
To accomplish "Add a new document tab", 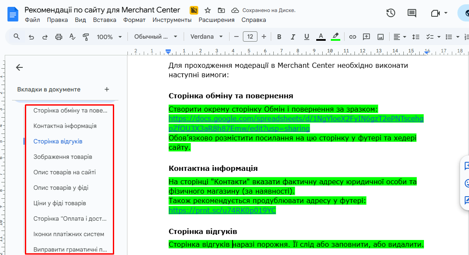I will (107, 89).
